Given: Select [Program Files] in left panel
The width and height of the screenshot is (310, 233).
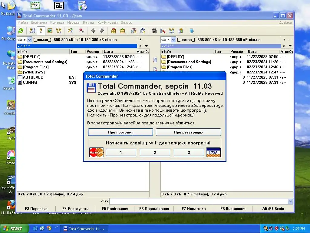Looking at the screenshot, I should (x=36, y=67).
